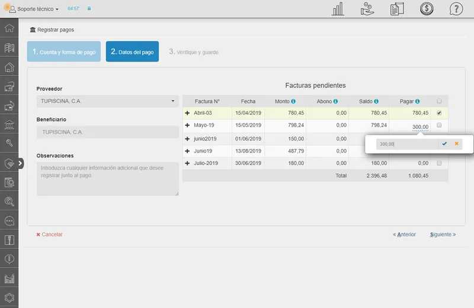
Task: Confirm the 300,00 amount with checkmark
Action: click(x=444, y=144)
